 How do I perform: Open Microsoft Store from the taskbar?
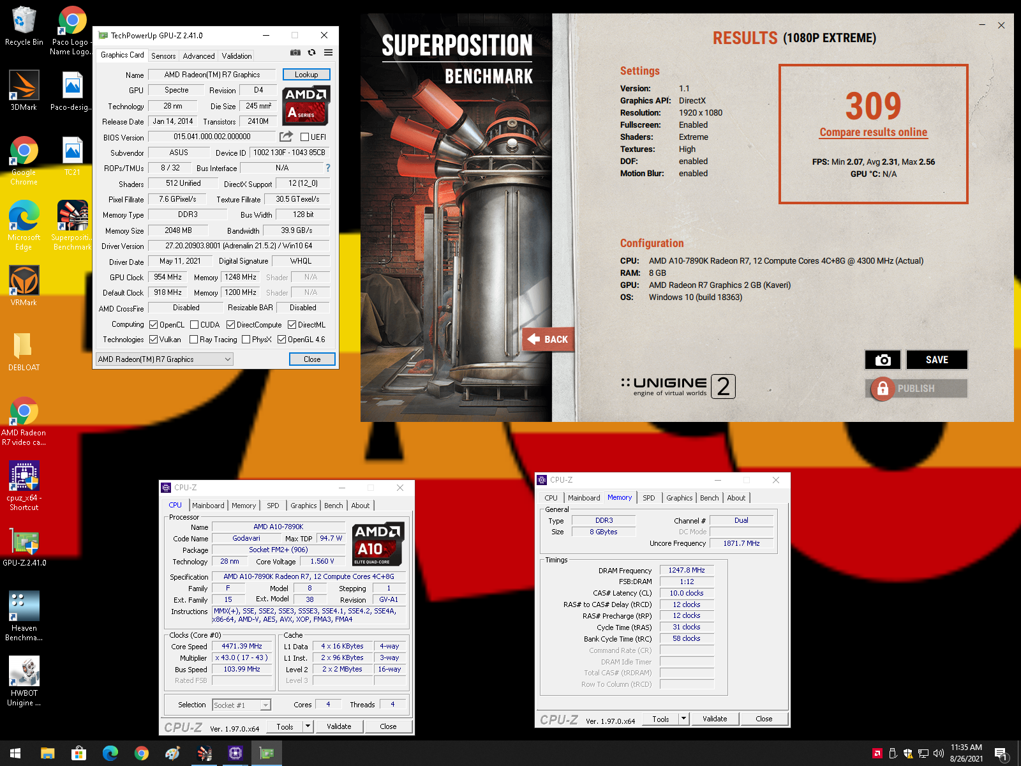click(x=78, y=753)
